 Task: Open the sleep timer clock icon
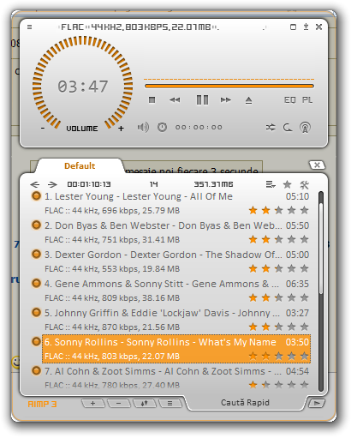tap(162, 127)
